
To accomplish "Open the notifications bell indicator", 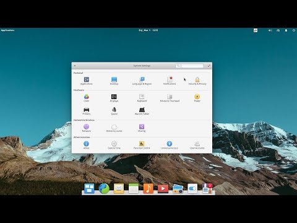I will tap(286, 30).
